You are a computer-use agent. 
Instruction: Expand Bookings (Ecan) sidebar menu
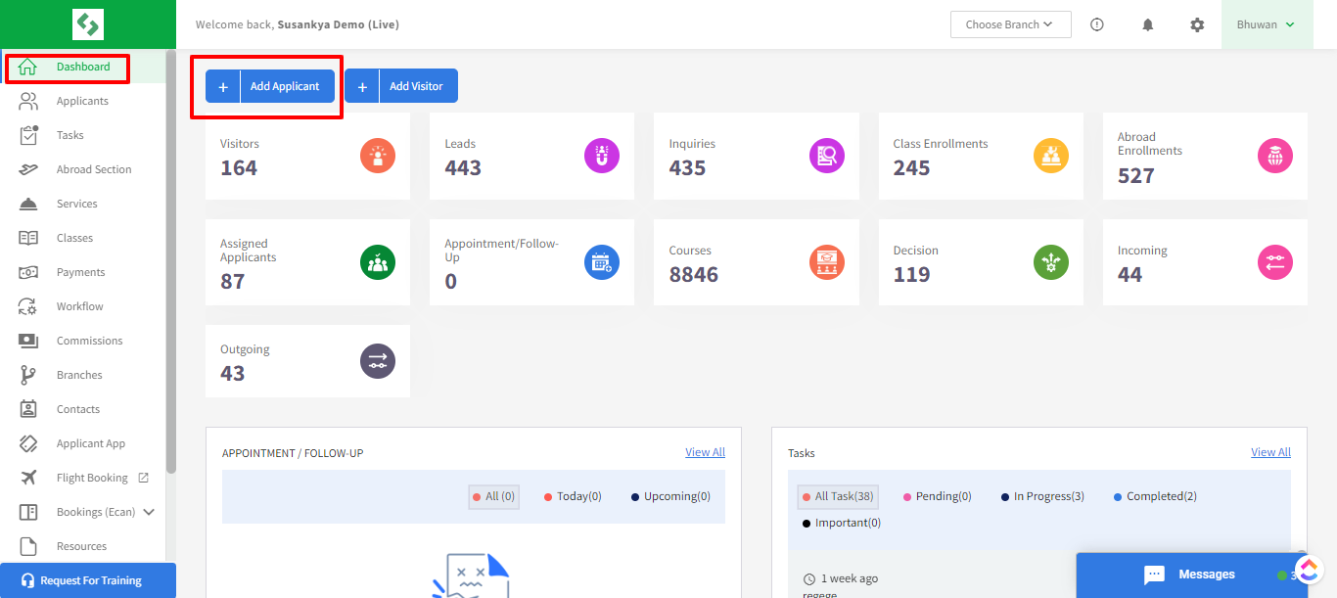(x=149, y=512)
